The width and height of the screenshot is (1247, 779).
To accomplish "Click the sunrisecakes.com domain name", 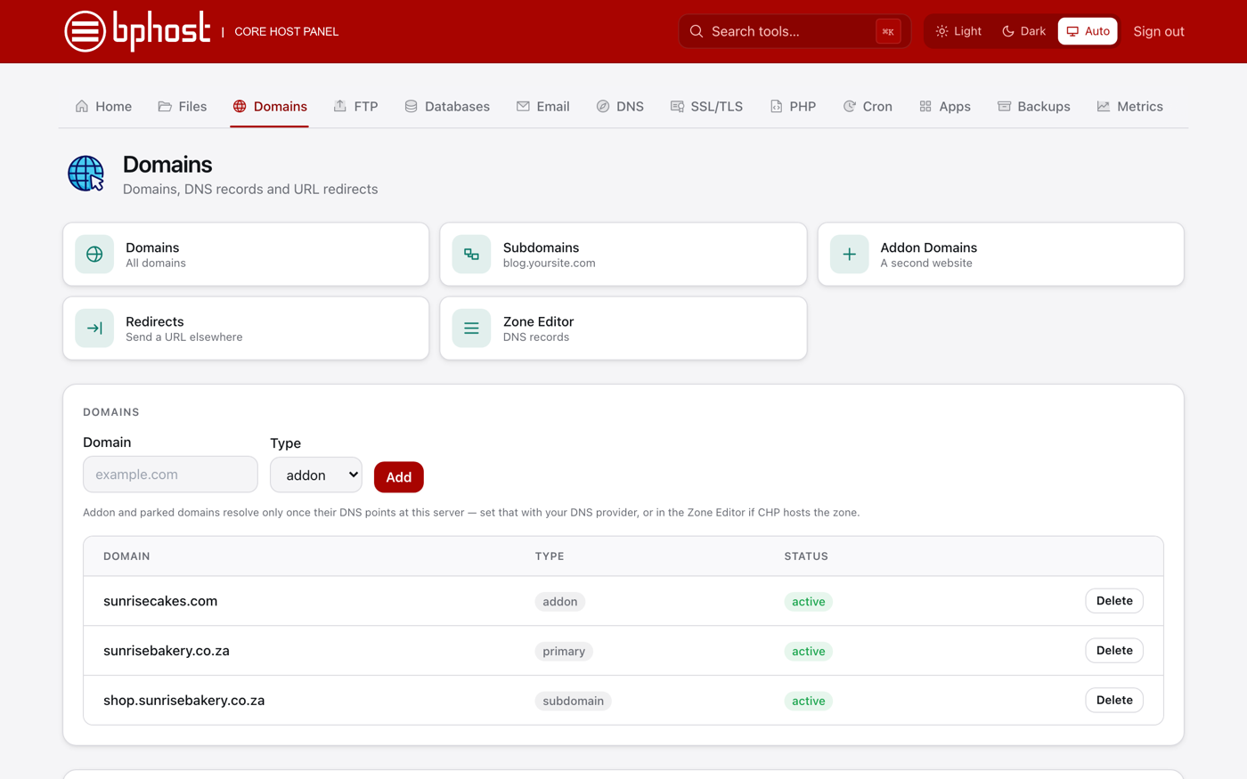I will (160, 601).
